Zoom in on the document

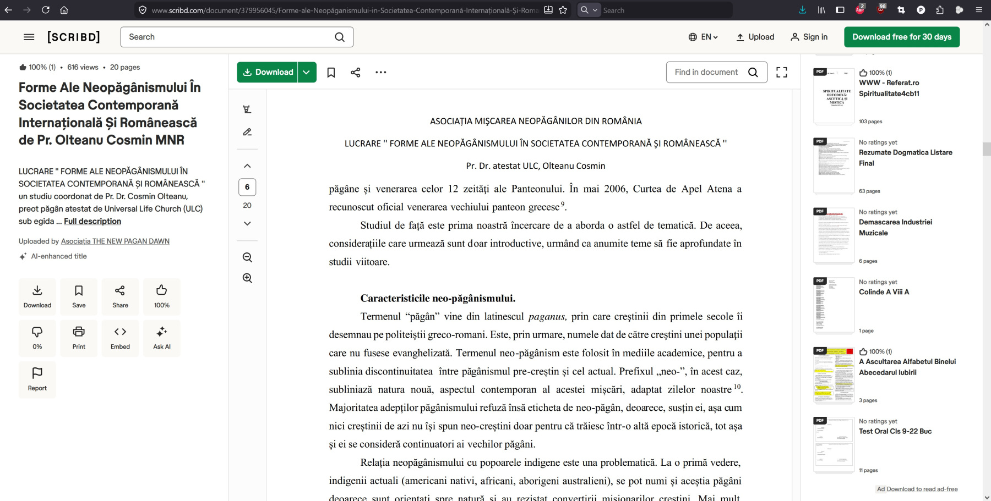(x=247, y=278)
